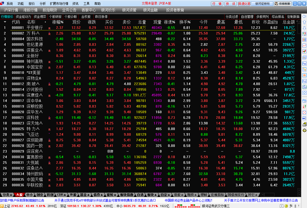Click the red-green market breadth indicator

[x=187, y=206]
